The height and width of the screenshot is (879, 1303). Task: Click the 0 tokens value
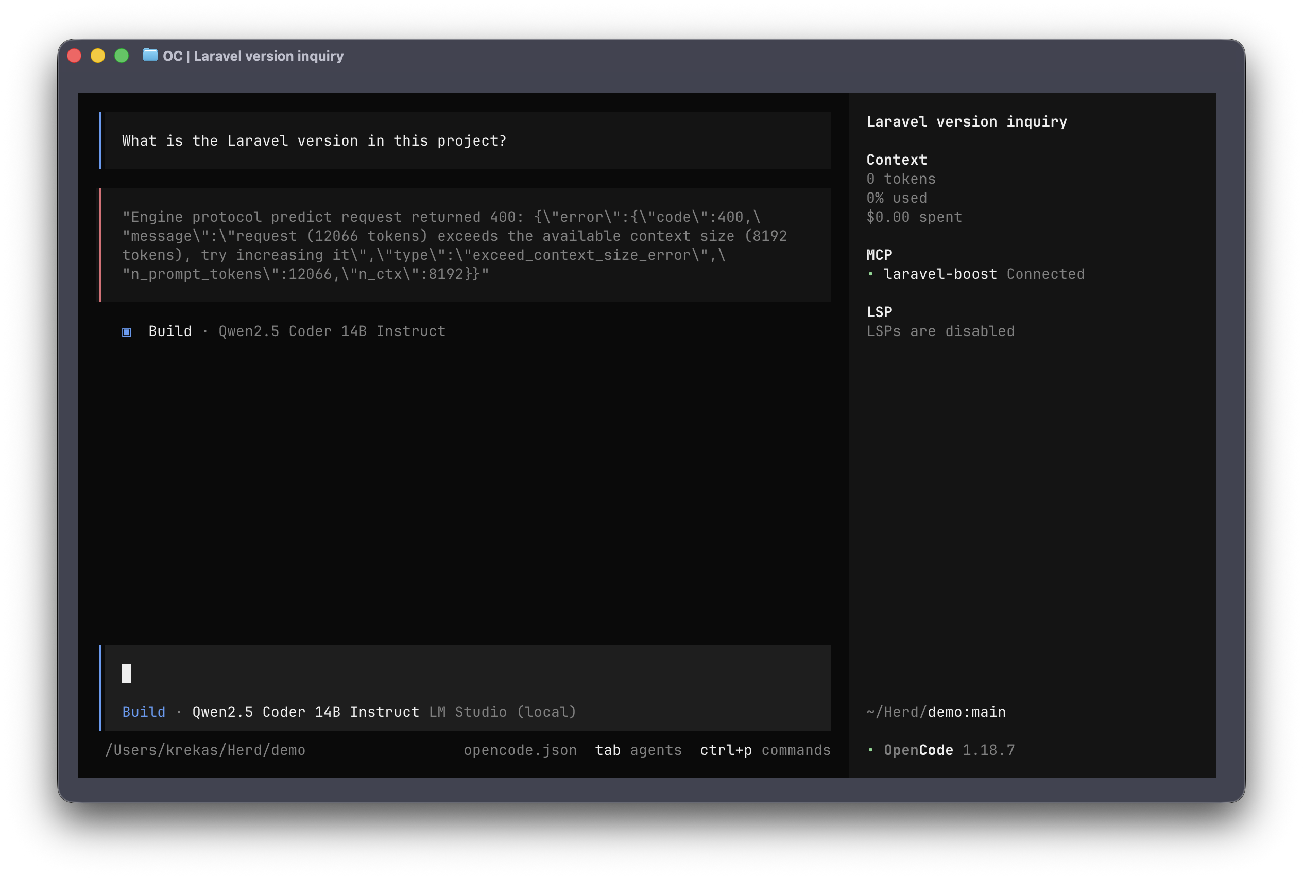tap(901, 179)
